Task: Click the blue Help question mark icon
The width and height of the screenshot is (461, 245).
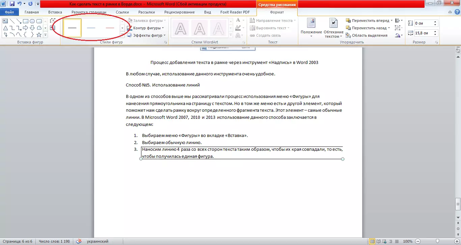Action: pyautogui.click(x=457, y=12)
